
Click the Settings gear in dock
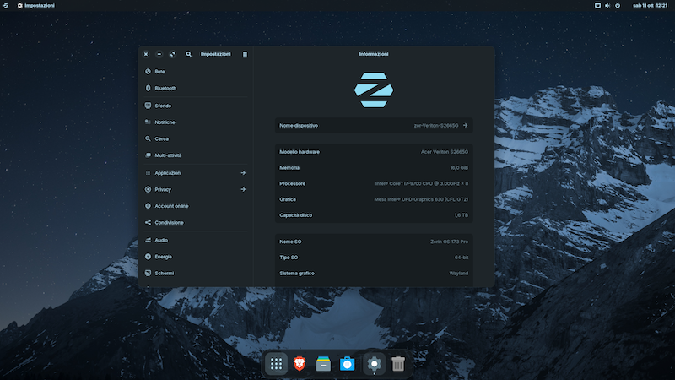pos(374,364)
